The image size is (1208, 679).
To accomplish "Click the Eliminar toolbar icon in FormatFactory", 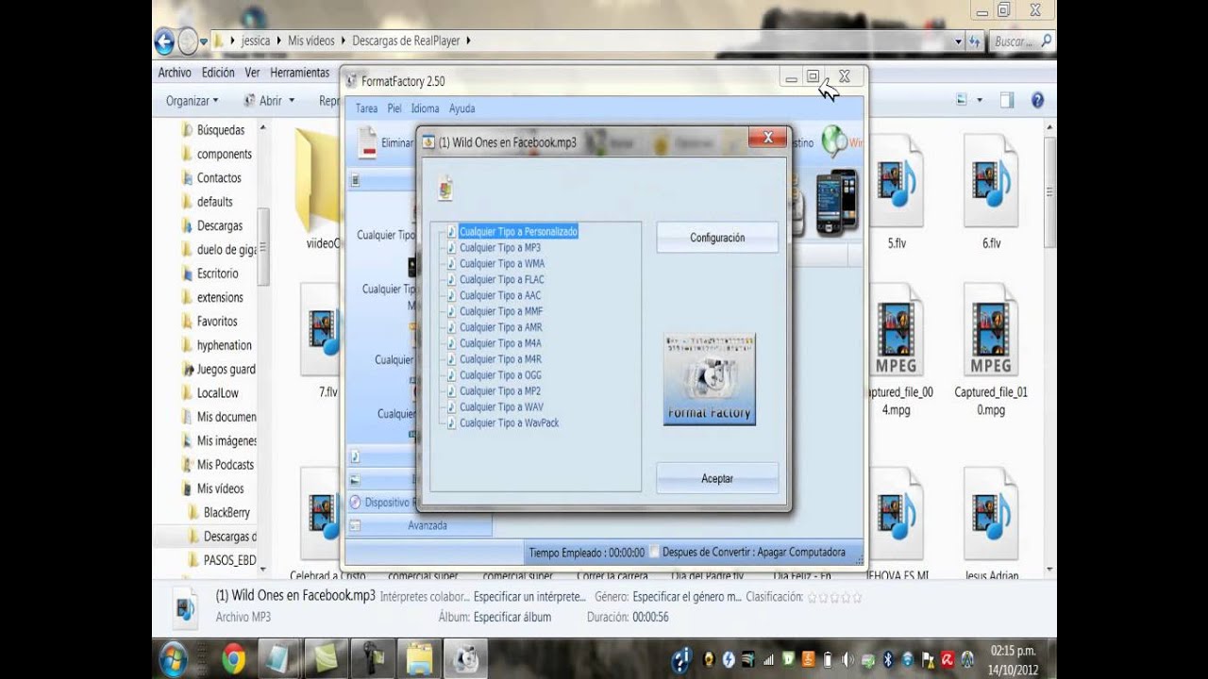I will point(367,142).
